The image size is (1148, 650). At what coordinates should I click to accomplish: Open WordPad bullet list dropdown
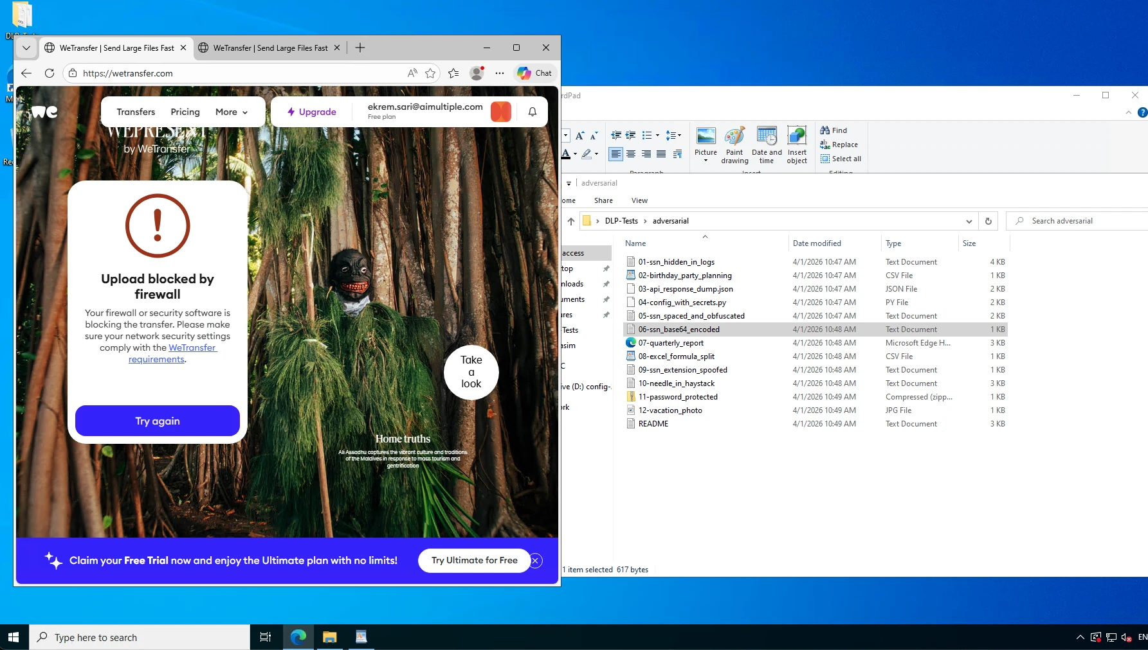(657, 136)
